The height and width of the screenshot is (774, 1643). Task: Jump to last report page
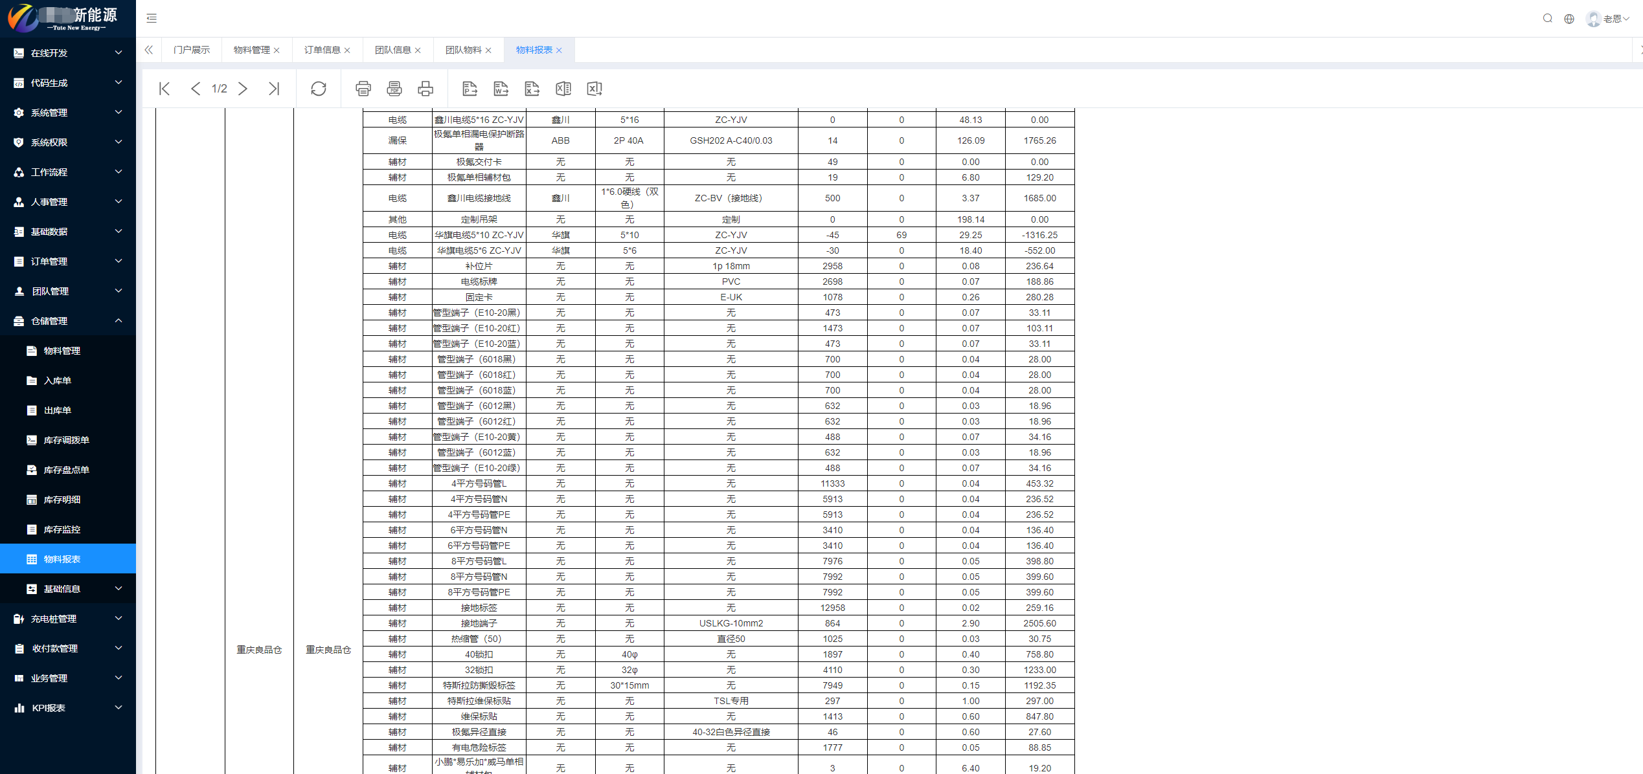pyautogui.click(x=274, y=89)
